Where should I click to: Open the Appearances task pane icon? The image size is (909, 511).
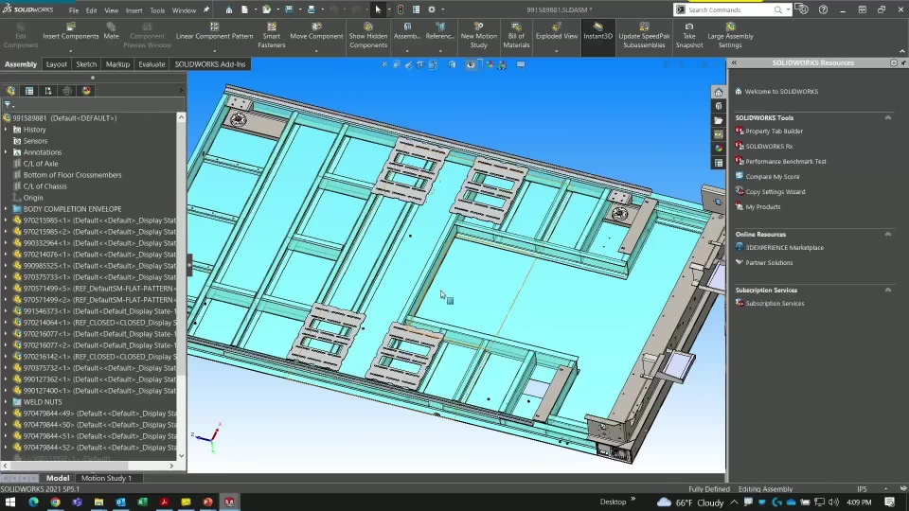click(719, 149)
